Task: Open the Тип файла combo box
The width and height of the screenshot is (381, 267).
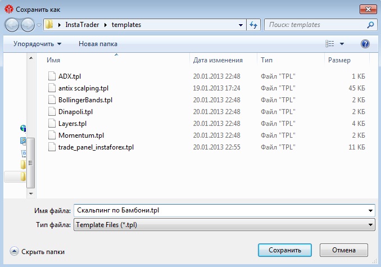Action: coord(224,225)
